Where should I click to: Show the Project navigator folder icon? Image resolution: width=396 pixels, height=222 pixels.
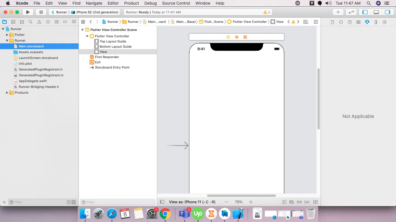(4, 22)
